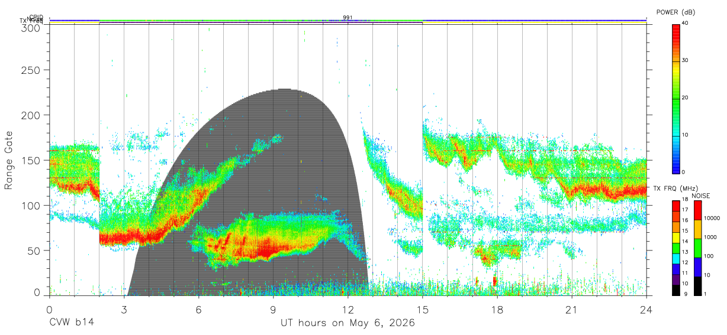Click the green 100 block in NOISE legend
Viewport: 727px width, 335px height.
697,248
